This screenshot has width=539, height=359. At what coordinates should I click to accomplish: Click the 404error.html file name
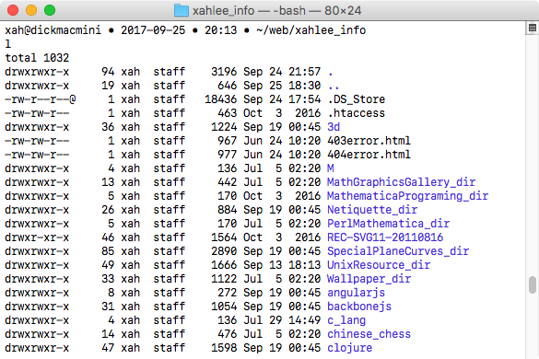pos(369,155)
